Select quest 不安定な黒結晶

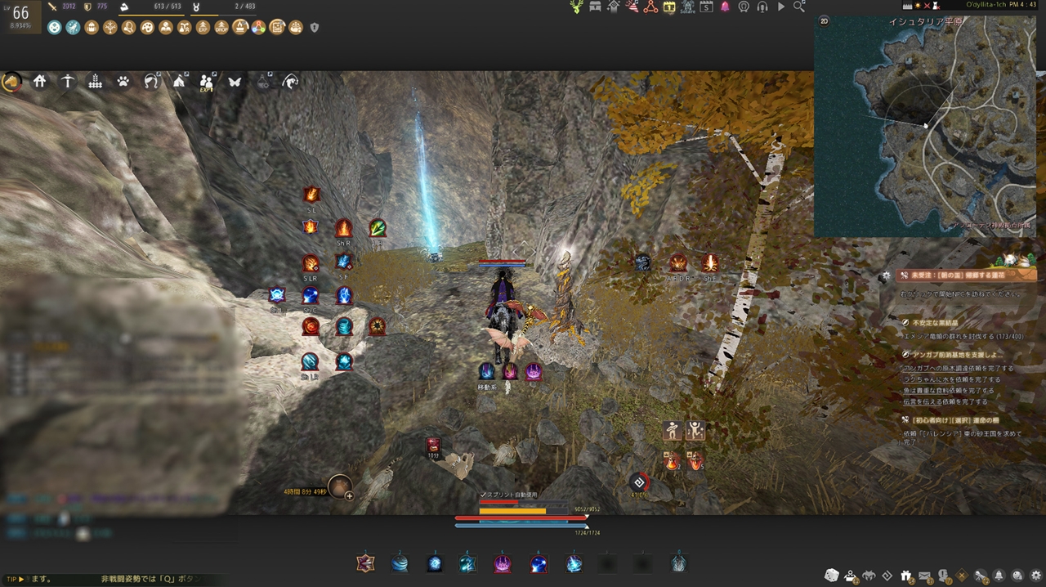tap(935, 323)
